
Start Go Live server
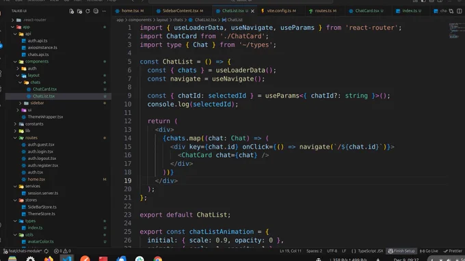coord(429,251)
